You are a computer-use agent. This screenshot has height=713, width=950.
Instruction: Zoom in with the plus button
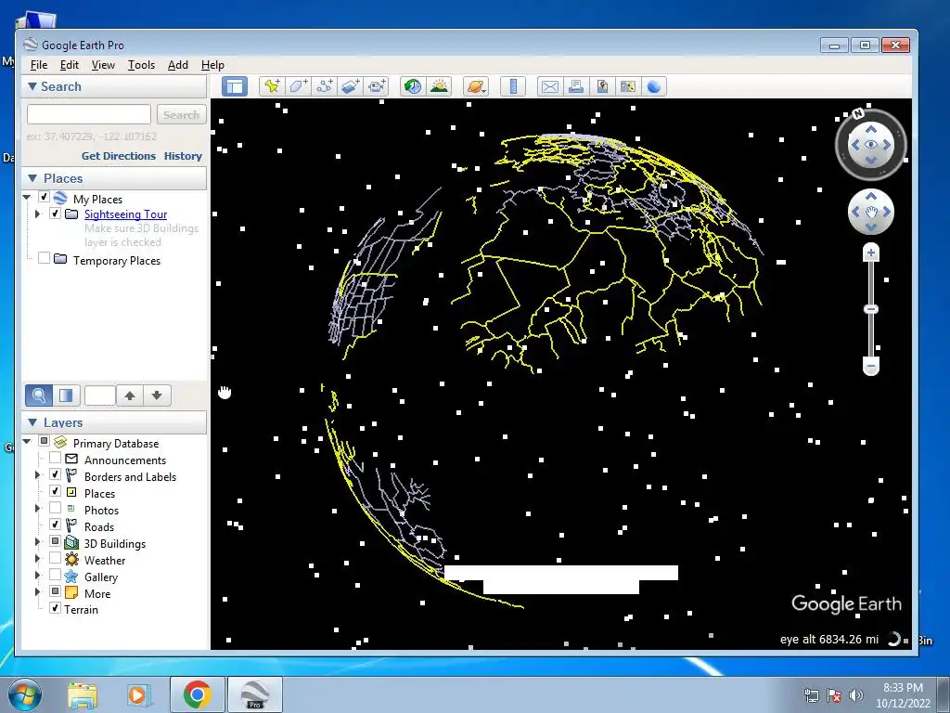870,253
